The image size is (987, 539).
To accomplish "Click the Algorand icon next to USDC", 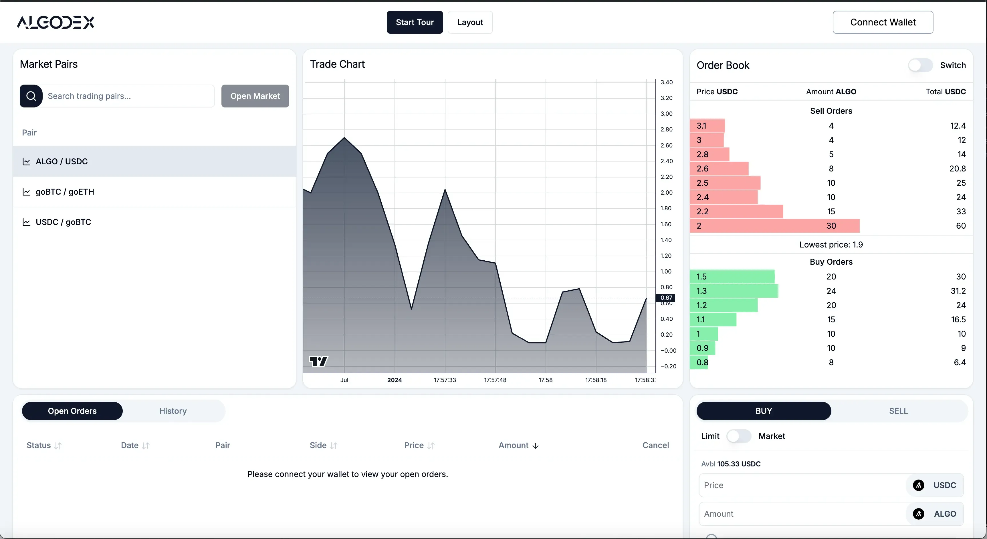I will 918,485.
